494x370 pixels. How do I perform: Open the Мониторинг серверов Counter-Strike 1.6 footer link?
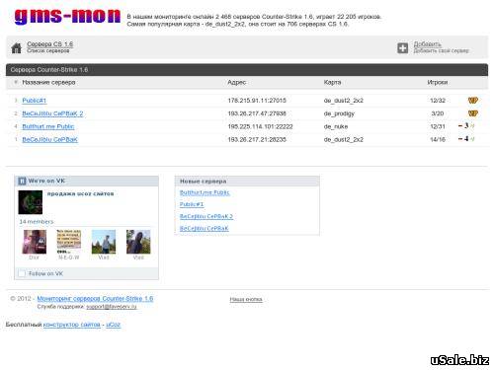click(x=95, y=299)
